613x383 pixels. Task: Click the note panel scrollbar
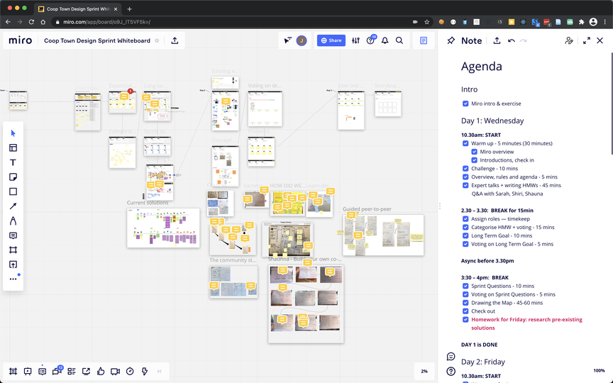612,103
